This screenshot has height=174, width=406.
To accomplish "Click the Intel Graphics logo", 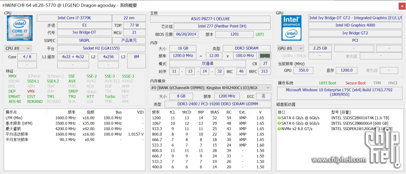I will (292, 29).
